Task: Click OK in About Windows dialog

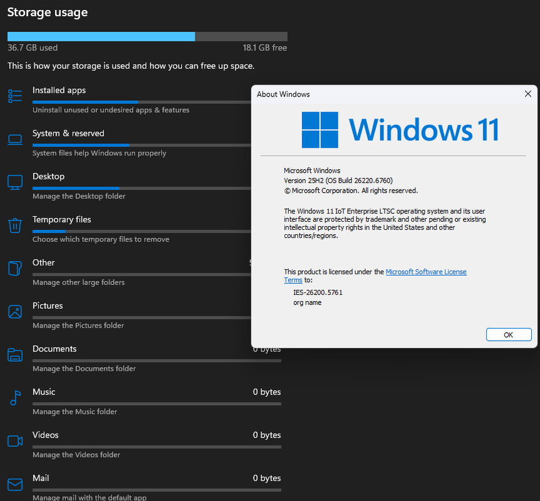Action: tap(509, 334)
